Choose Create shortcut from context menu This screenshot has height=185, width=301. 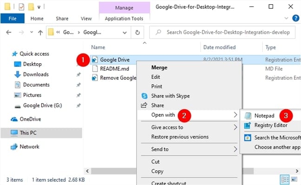pos(169,183)
